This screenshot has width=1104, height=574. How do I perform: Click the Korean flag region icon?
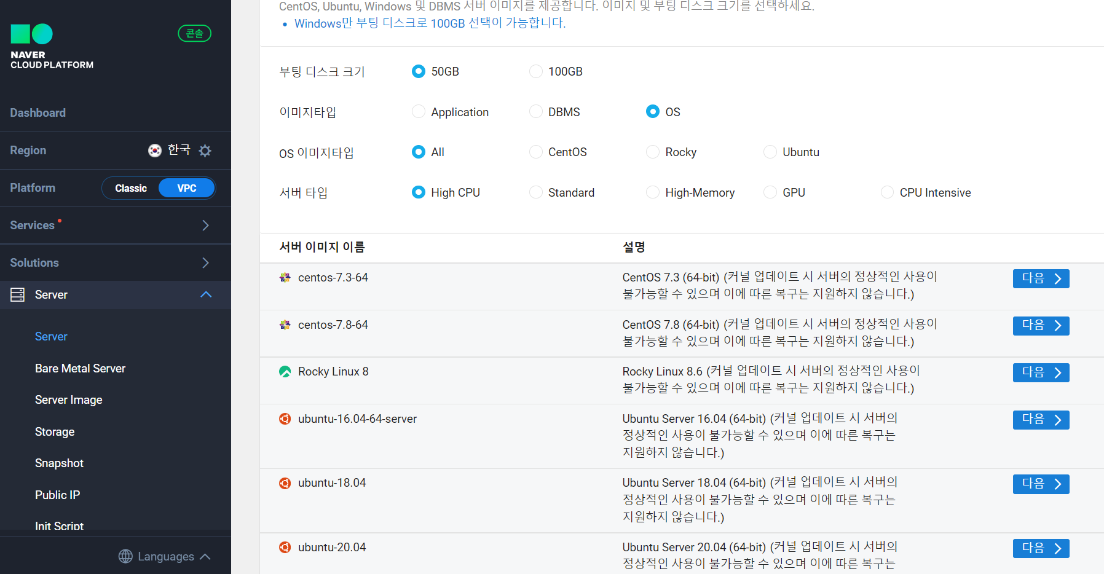155,151
